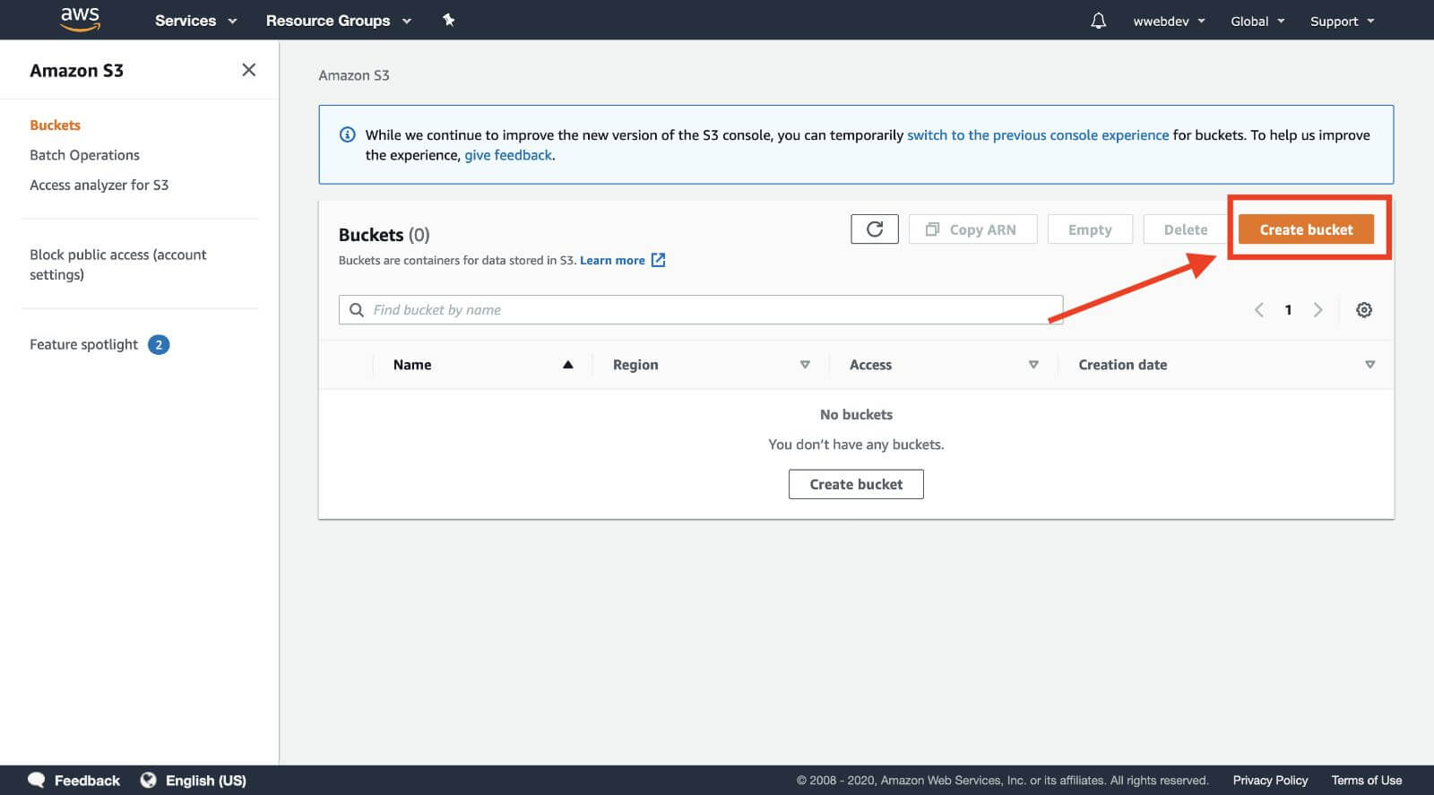Click the Amazon S3 breadcrumb
1434x795 pixels.
coord(354,75)
